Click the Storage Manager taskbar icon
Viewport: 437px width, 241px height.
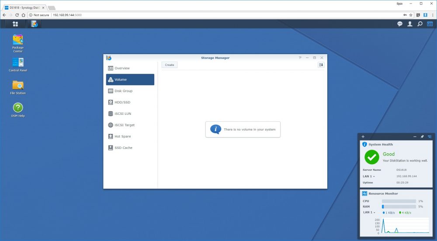[34, 24]
